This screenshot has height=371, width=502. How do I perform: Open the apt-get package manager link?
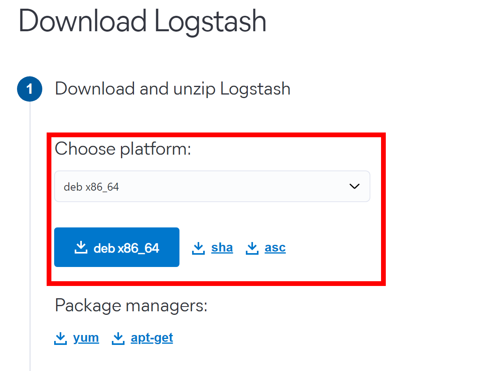(x=152, y=338)
